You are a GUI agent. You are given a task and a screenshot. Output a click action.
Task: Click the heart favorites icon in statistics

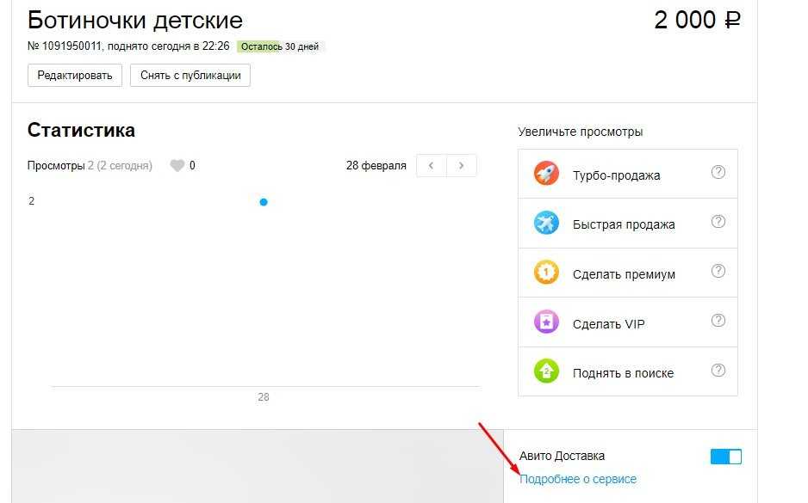coord(177,166)
